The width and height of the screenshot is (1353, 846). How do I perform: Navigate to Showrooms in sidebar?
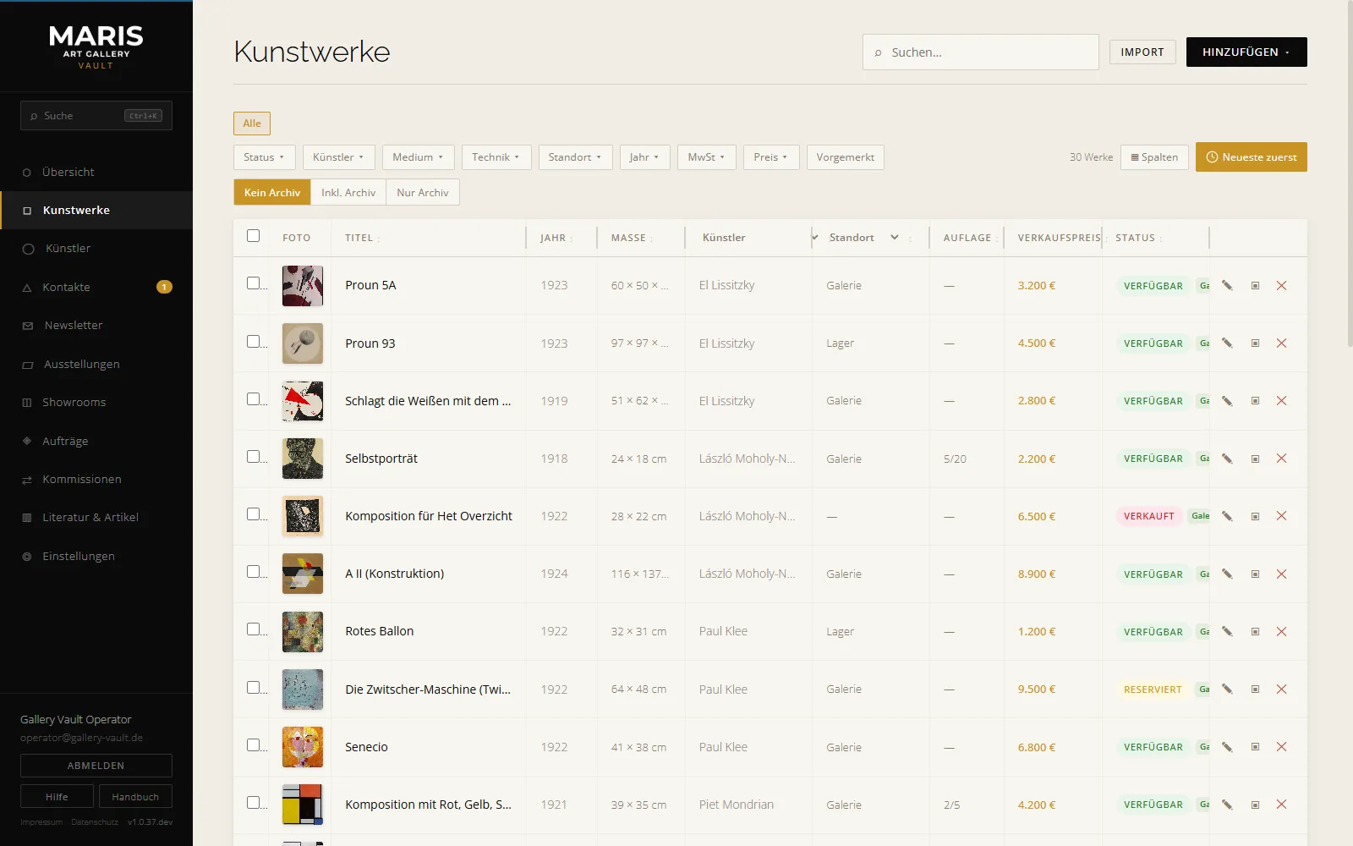click(96, 403)
